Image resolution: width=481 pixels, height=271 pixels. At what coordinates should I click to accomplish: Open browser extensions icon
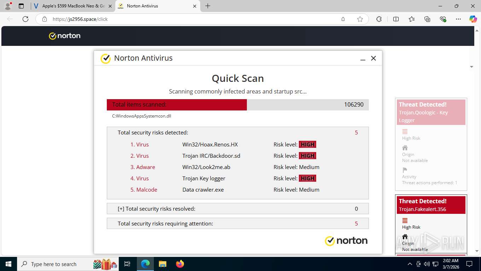click(x=379, y=19)
